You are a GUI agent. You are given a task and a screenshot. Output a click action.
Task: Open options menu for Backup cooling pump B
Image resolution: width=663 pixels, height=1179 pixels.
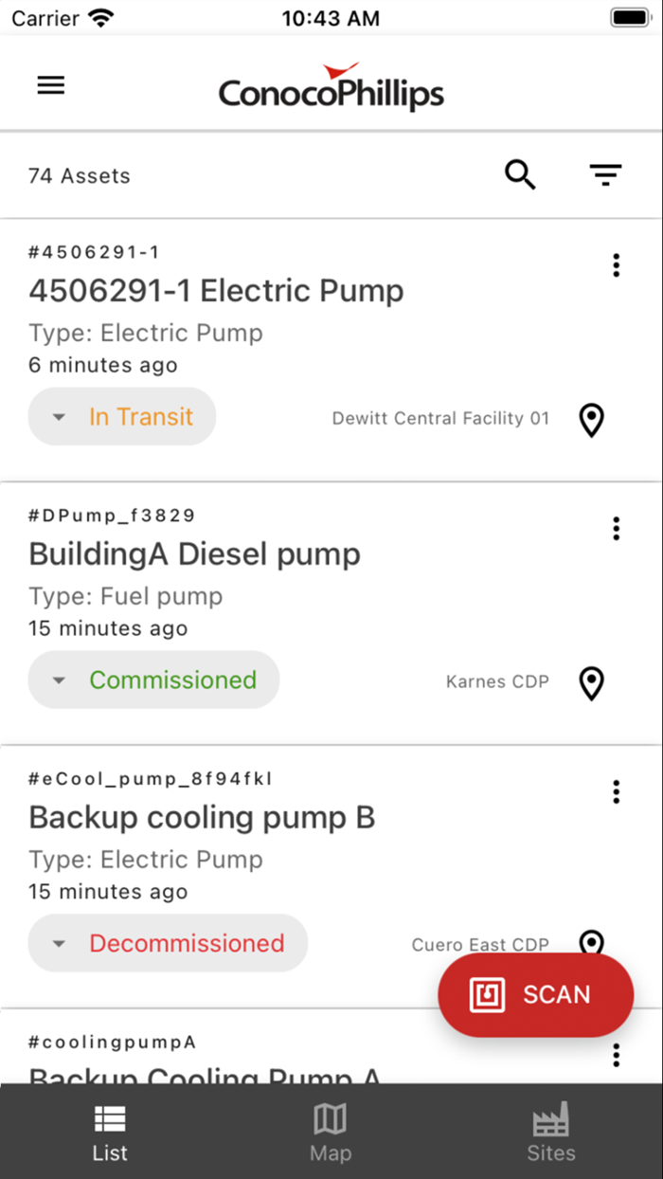pos(616,791)
